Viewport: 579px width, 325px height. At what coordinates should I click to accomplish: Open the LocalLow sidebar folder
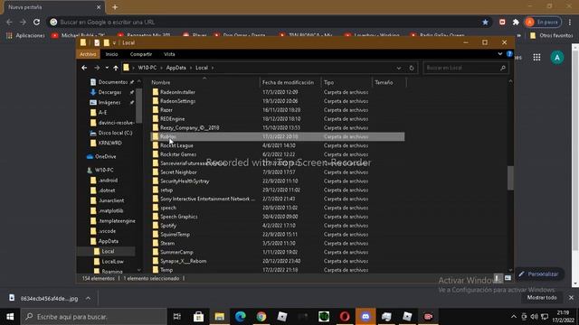point(112,261)
